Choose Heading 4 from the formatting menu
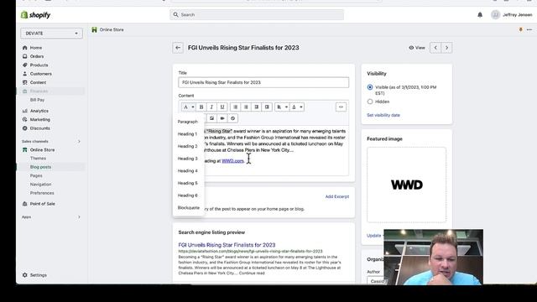 (188, 171)
